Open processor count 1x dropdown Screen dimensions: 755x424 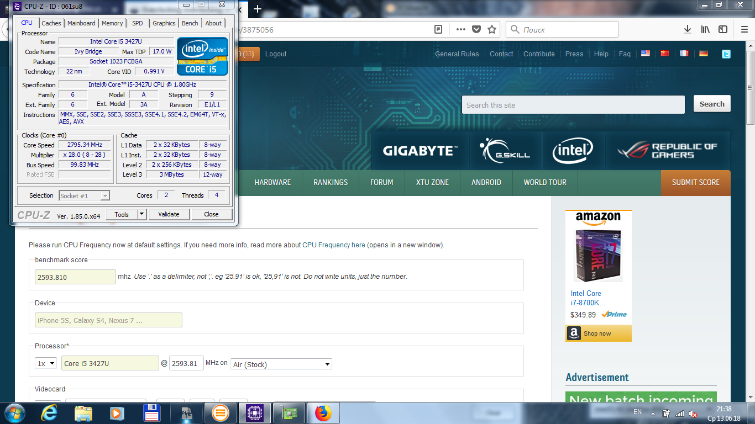coord(46,363)
